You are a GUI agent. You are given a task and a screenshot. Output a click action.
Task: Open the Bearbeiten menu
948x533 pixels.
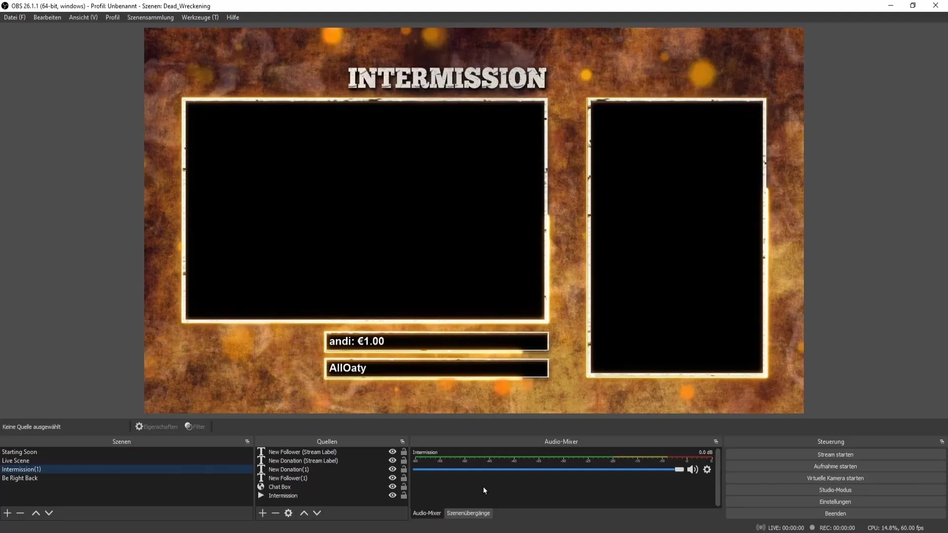[x=47, y=17]
